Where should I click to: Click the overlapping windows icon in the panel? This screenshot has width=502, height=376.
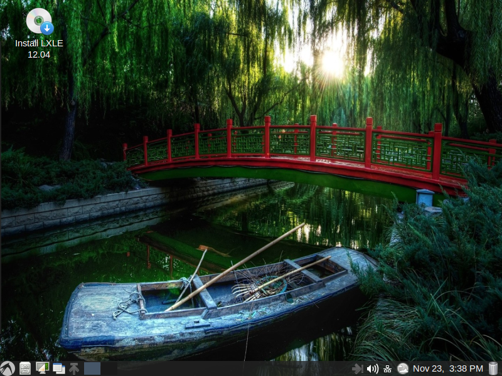(x=59, y=368)
